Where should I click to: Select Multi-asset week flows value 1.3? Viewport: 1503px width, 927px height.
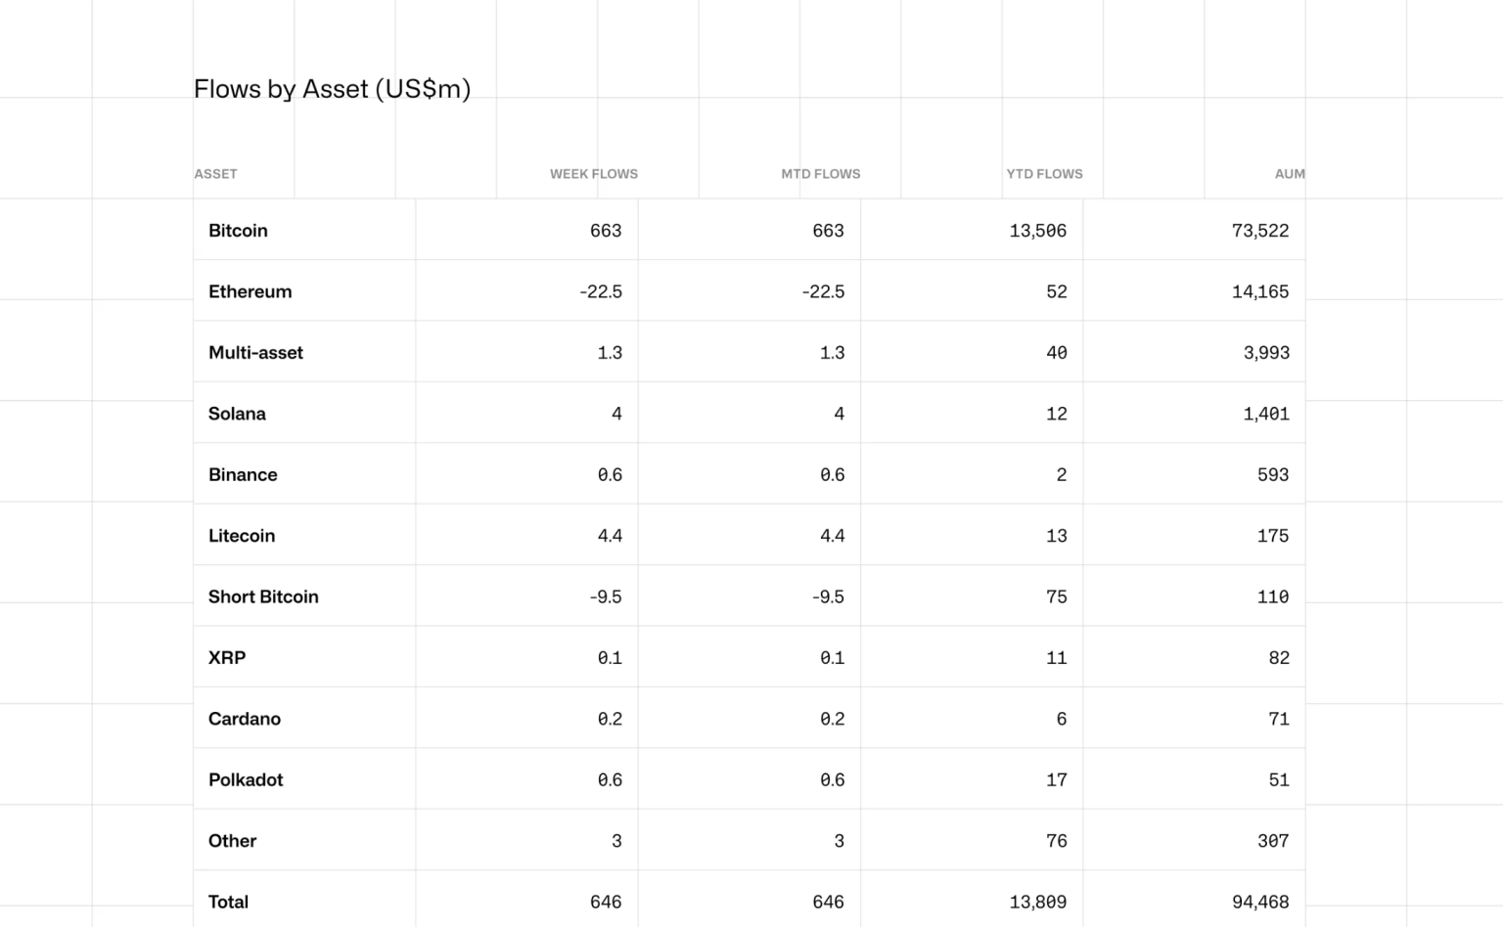tap(610, 353)
